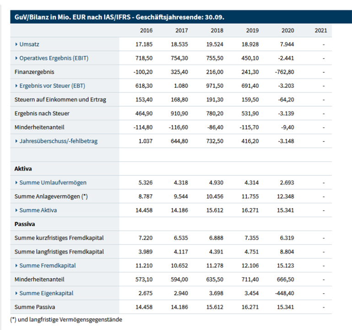Click Eigenkapital 2020 value -448,40
The image size is (352, 330).
pyautogui.click(x=284, y=293)
